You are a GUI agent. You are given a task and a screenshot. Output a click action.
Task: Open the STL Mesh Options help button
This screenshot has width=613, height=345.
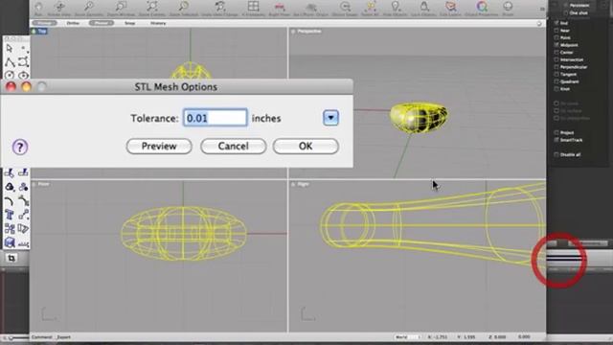20,147
